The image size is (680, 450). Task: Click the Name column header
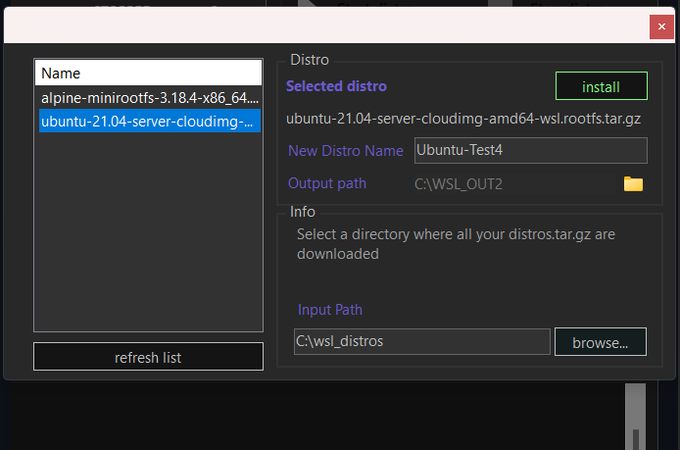click(149, 73)
